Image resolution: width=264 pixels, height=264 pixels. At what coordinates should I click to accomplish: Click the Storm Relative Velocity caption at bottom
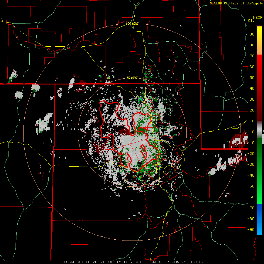click(132, 262)
